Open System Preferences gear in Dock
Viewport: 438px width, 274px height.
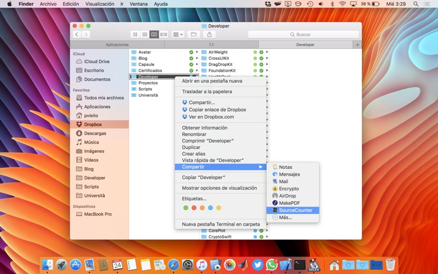pos(187,265)
